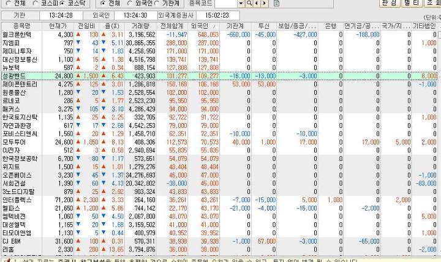441x262 pixels.
Task: Sort by 현재가 column header
Action: tap(58, 26)
